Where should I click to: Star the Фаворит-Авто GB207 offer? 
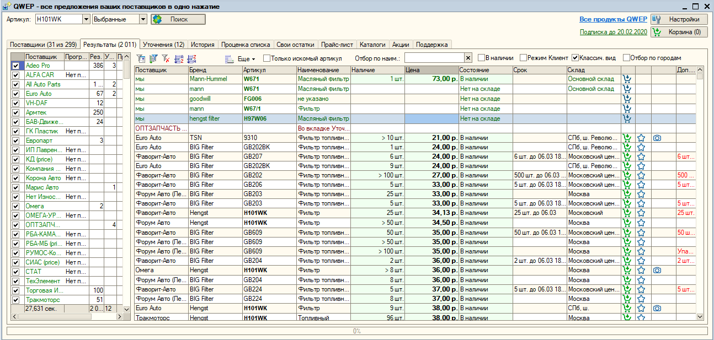[641, 156]
